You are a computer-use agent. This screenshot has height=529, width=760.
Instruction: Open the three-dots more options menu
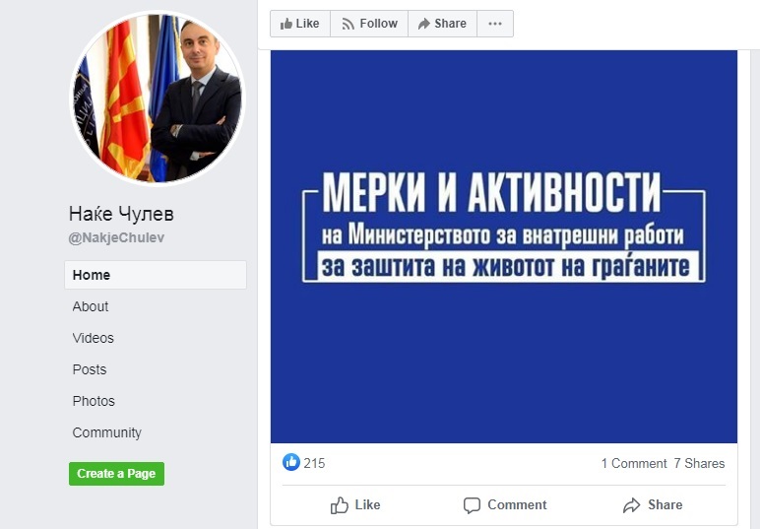coord(495,24)
